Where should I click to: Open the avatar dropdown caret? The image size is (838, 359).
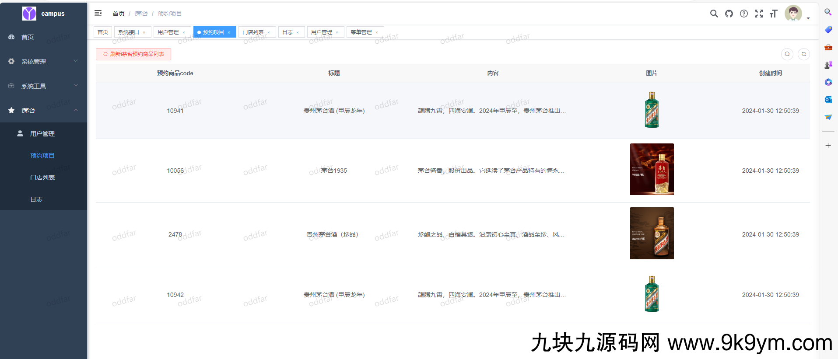click(x=808, y=18)
